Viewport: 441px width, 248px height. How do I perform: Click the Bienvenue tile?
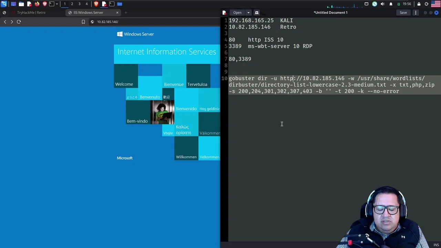pos(174,76)
